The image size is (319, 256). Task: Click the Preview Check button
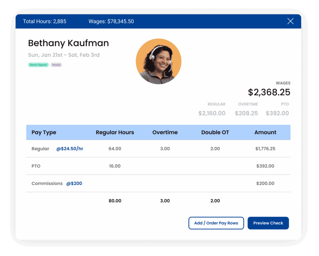click(x=268, y=223)
